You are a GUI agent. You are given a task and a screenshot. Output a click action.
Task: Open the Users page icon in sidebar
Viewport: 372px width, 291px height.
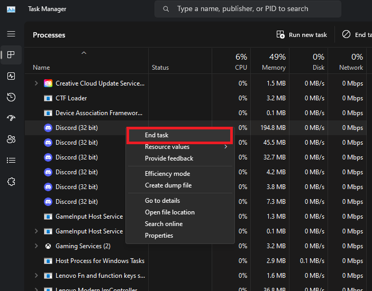11,139
